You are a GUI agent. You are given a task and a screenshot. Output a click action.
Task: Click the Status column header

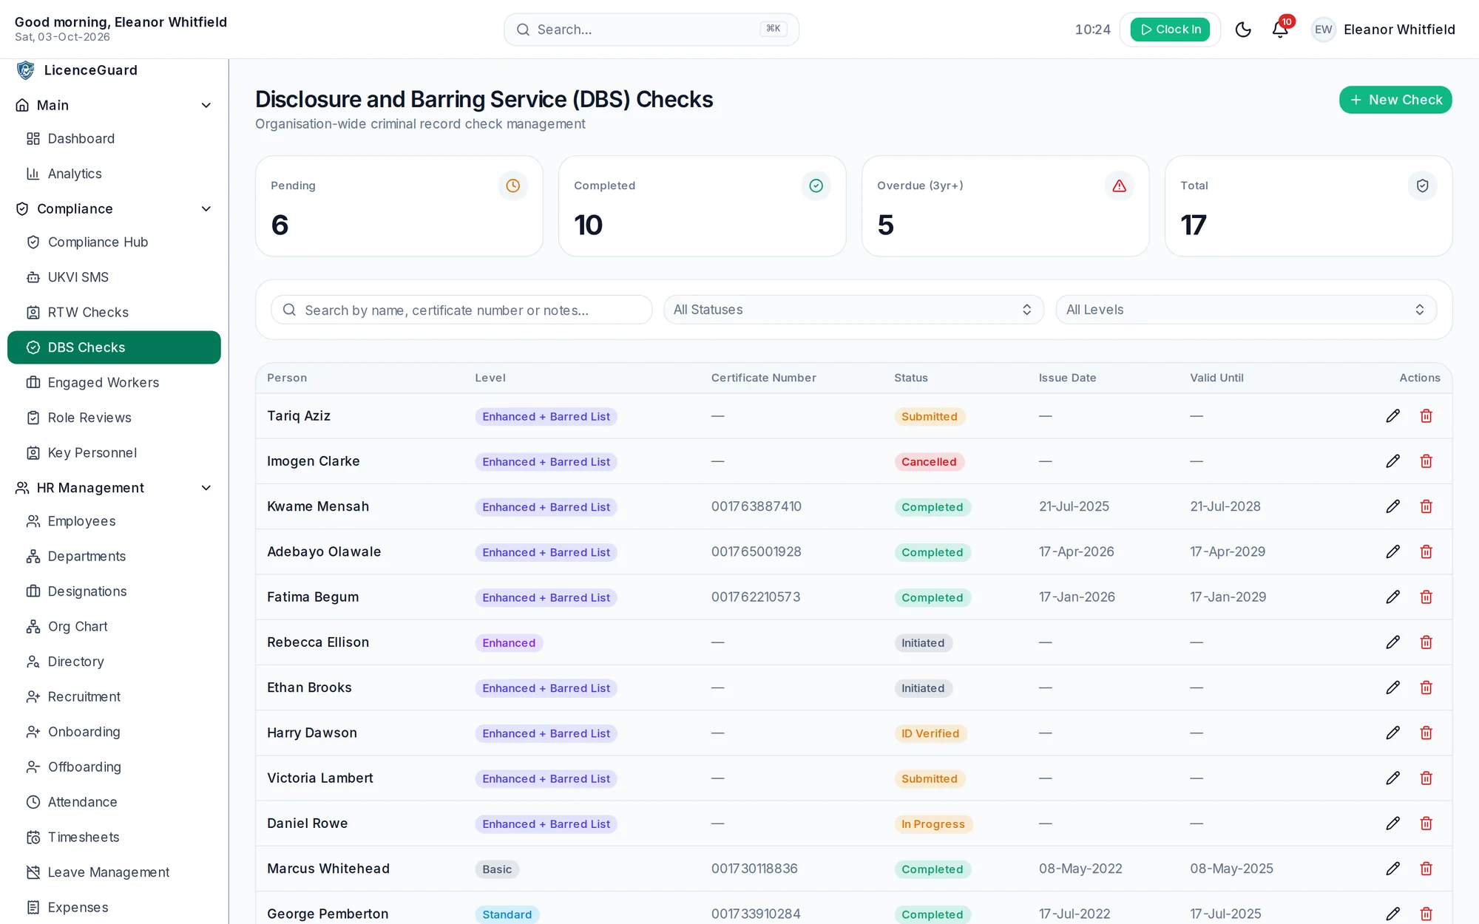point(910,378)
